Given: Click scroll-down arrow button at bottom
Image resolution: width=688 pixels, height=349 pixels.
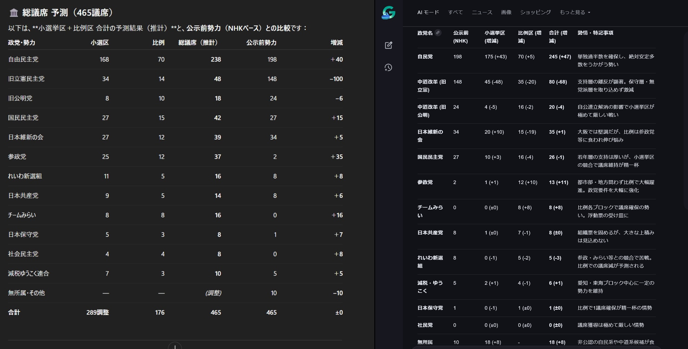Looking at the screenshot, I should [175, 346].
